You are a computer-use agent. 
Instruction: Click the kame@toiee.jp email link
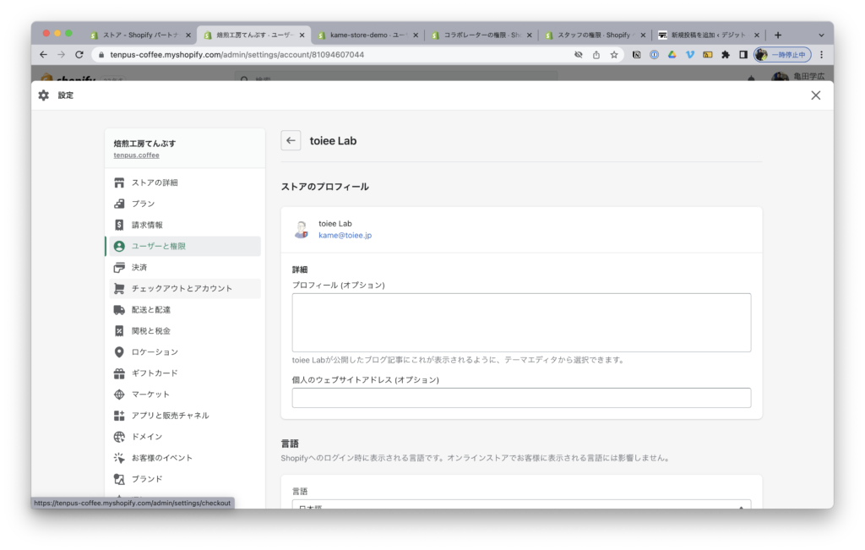pyautogui.click(x=345, y=235)
